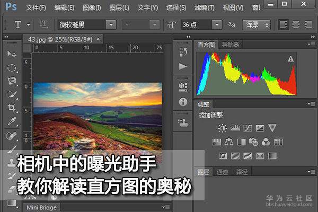This screenshot has height=212, width=318.
Task: Add an Invert adjustment
Action: (x=223, y=156)
